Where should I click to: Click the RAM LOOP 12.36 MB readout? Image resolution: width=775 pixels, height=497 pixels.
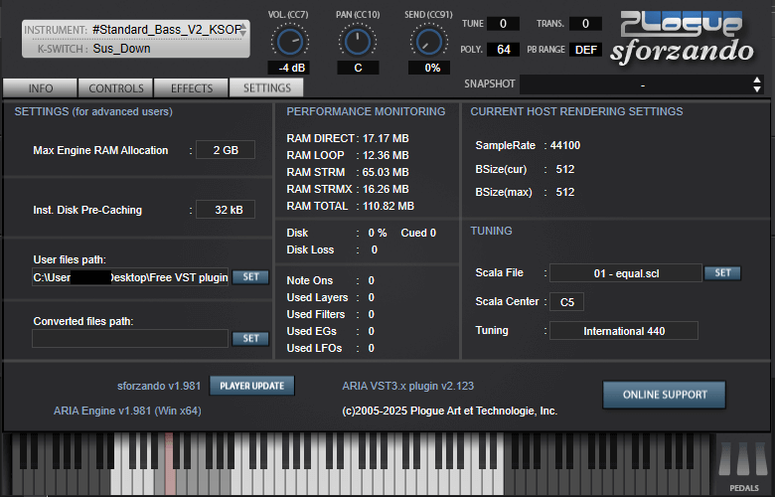[x=348, y=155]
